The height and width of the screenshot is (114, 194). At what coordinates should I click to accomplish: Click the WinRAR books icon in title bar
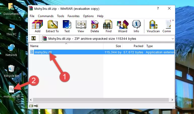(31, 8)
